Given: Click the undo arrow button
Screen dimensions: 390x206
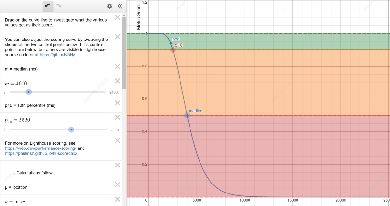Looking at the screenshot, I should pyautogui.click(x=48, y=6).
